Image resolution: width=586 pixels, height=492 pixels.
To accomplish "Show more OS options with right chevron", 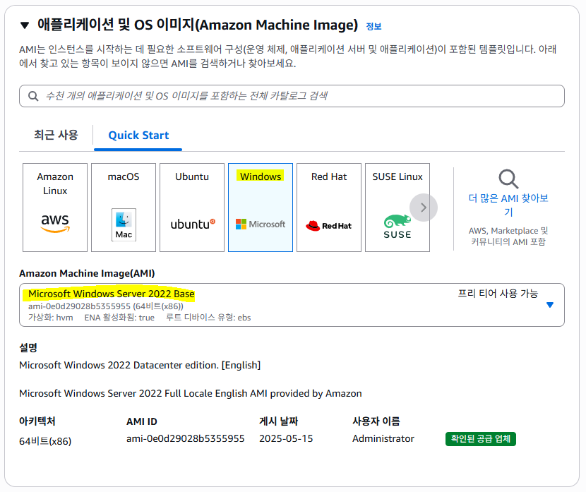I will [424, 208].
